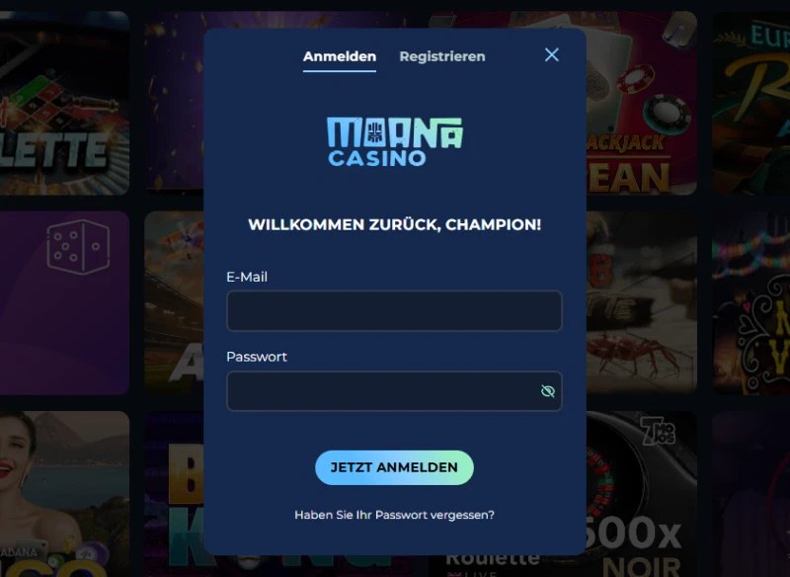Image resolution: width=790 pixels, height=577 pixels.
Task: Select the stadium airplane game thumbnail
Action: click(174, 303)
